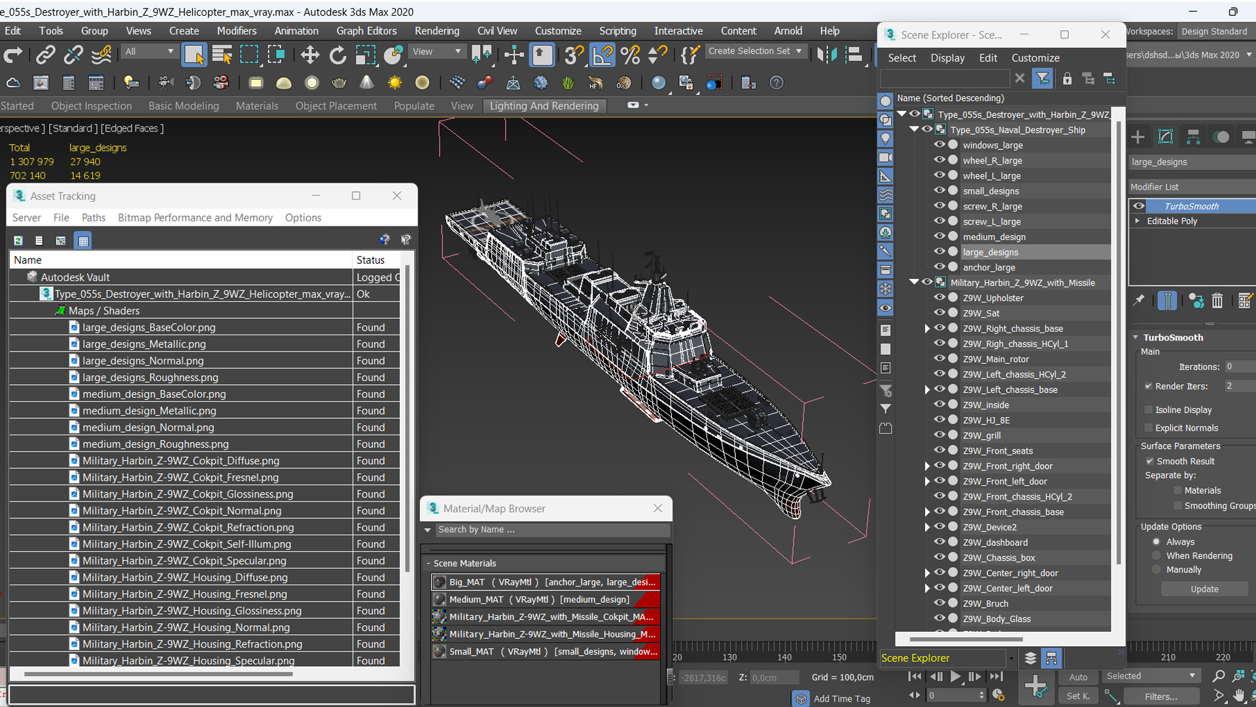
Task: Toggle the Percent Snap icon
Action: (x=631, y=55)
